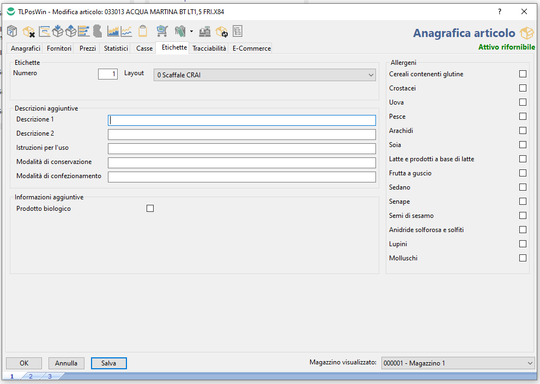The height and width of the screenshot is (384, 540).
Task: Click the box with question mark icon
Action: tap(11, 32)
